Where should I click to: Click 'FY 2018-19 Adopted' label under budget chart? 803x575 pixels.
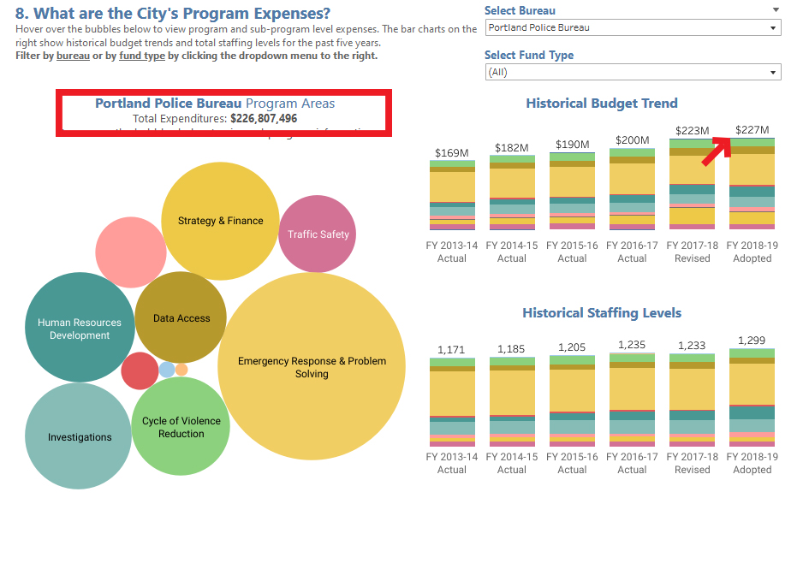[752, 252]
